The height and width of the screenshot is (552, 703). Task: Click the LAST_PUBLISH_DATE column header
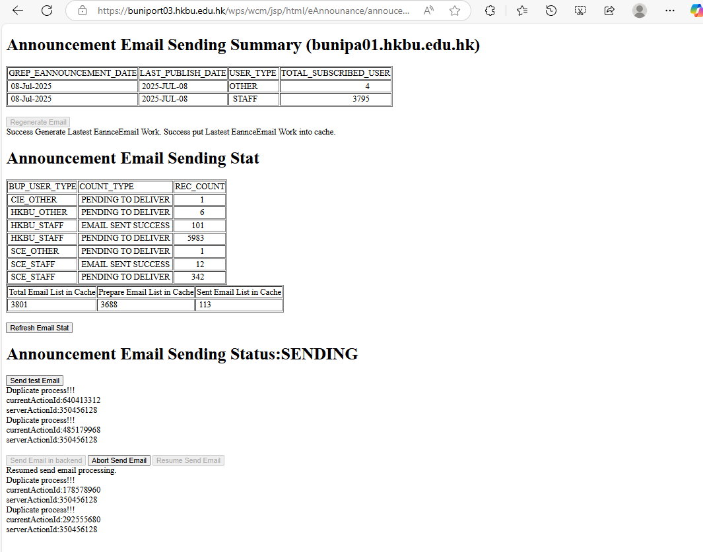coord(183,73)
